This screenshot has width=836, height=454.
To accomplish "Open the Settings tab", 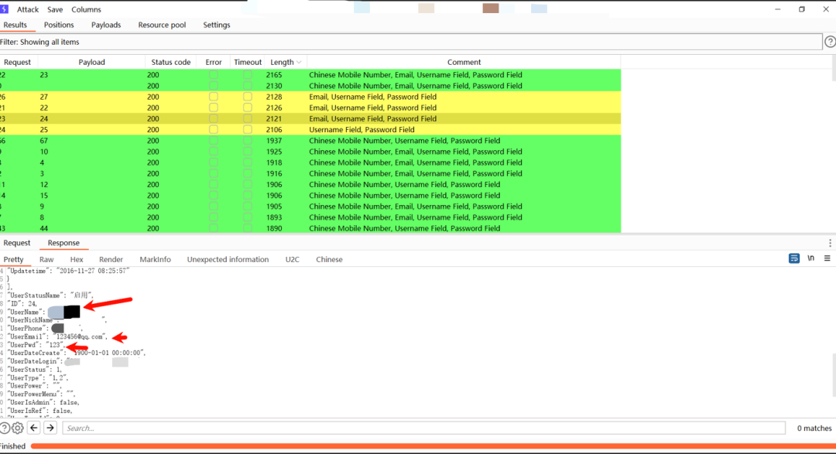I will point(217,25).
